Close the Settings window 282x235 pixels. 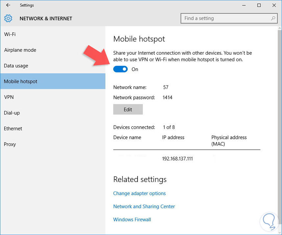(x=274, y=5)
